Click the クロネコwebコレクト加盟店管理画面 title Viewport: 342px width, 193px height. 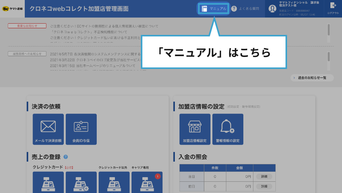coord(79,9)
